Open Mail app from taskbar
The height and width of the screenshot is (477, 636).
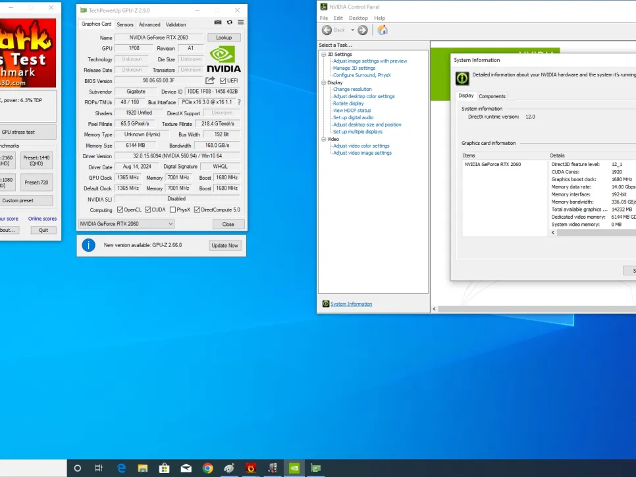186,468
